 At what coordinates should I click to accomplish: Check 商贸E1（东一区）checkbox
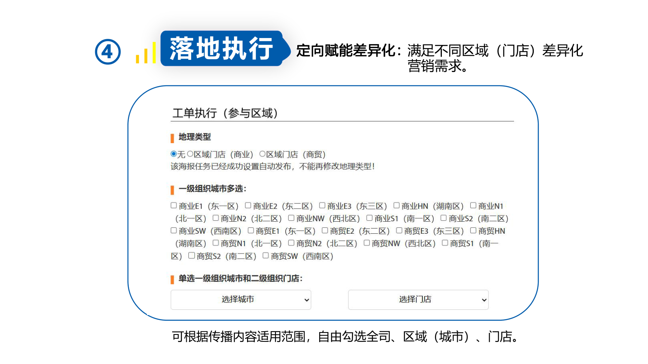(251, 231)
